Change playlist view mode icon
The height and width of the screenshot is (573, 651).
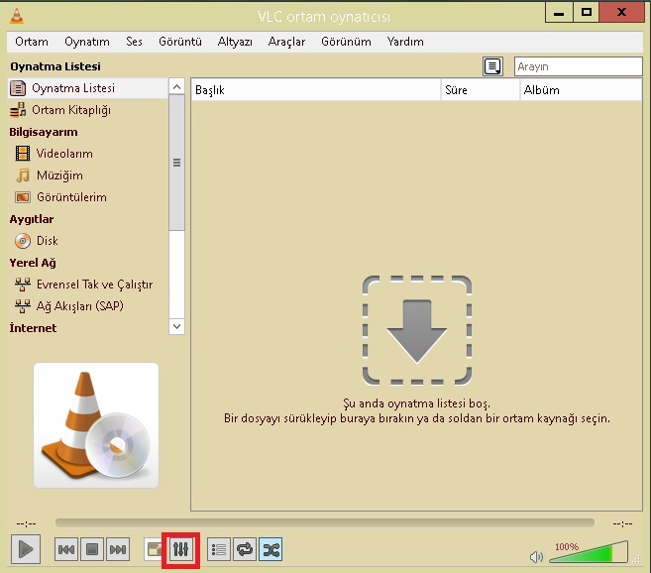492,66
